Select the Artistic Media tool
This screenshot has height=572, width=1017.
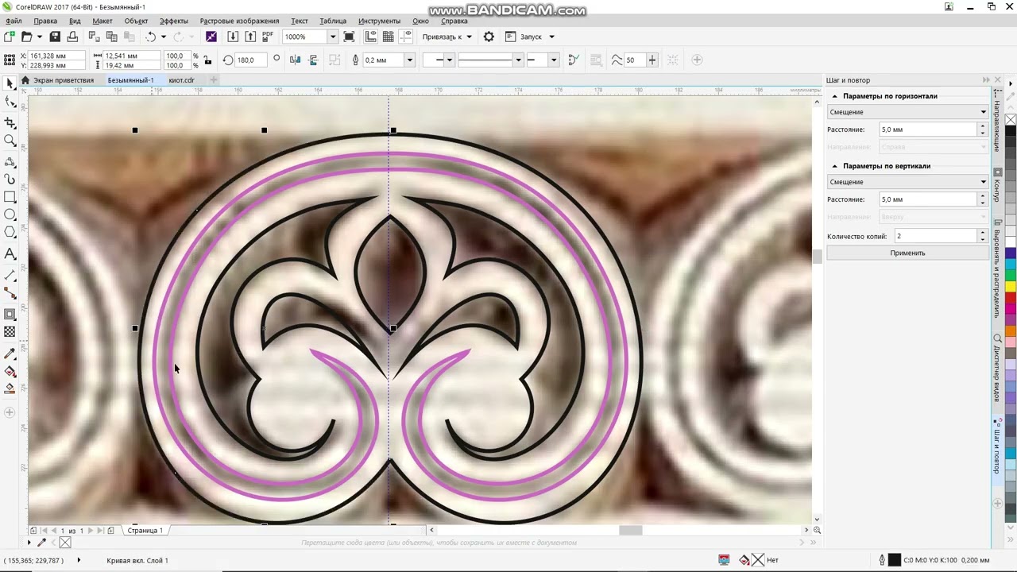[x=10, y=180]
